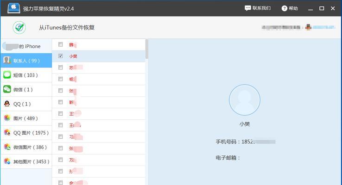
Task: Select the 其他图片 (3453) icon
Action: click(x=7, y=161)
